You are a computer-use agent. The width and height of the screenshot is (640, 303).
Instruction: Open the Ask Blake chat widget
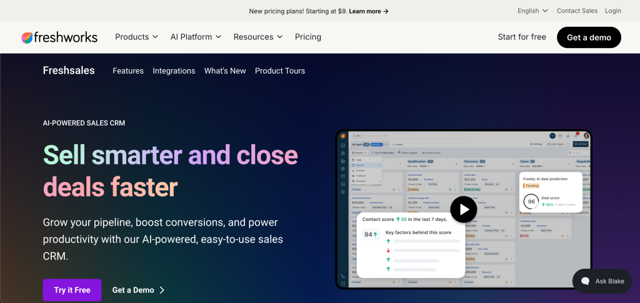click(x=602, y=281)
